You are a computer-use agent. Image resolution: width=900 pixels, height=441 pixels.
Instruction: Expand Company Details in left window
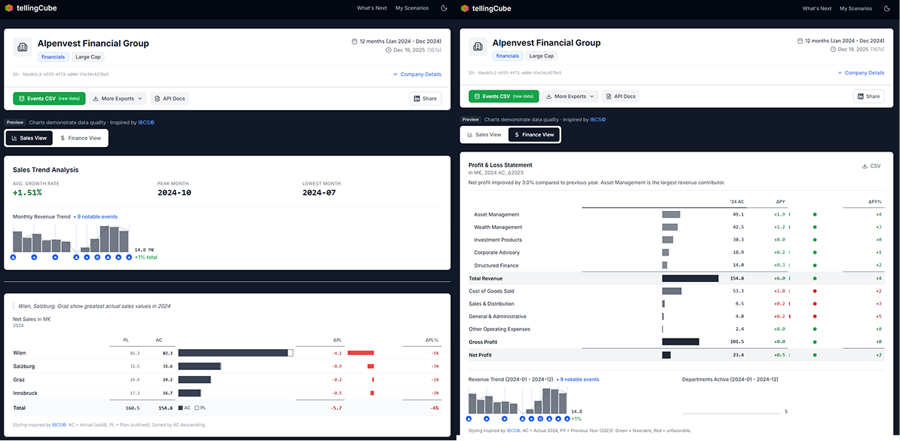pos(417,75)
